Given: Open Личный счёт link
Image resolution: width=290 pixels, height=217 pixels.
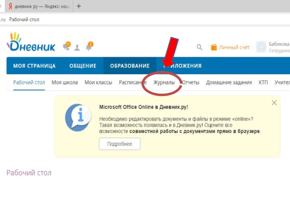Looking at the screenshot, I should (234, 47).
